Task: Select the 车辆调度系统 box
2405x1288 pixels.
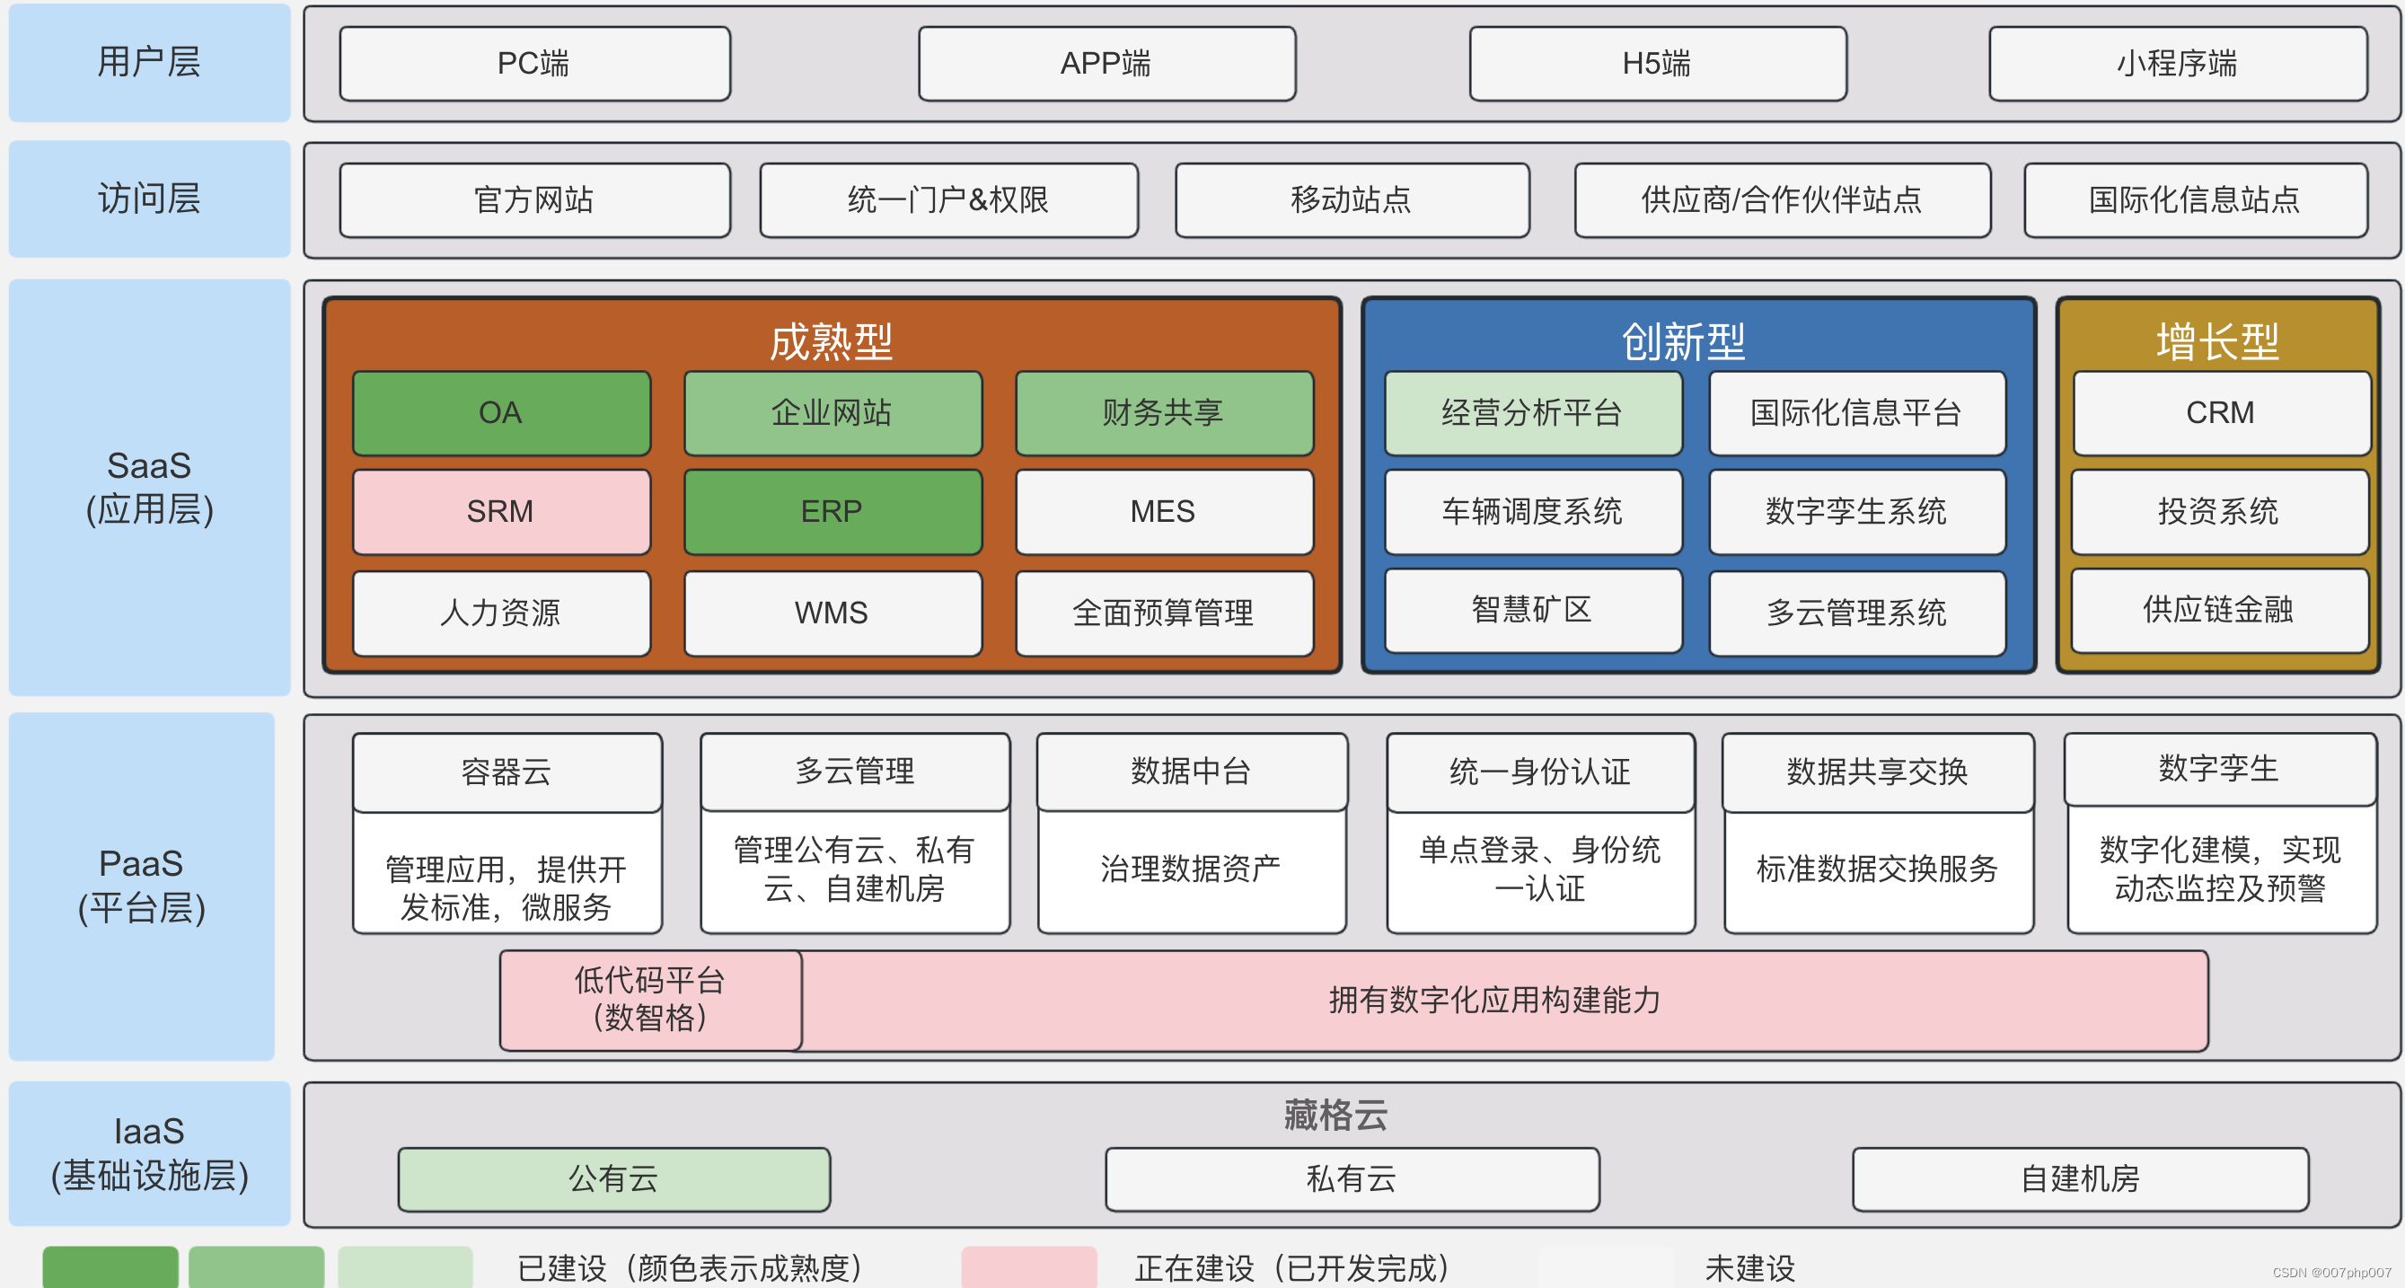Action: (x=1533, y=512)
